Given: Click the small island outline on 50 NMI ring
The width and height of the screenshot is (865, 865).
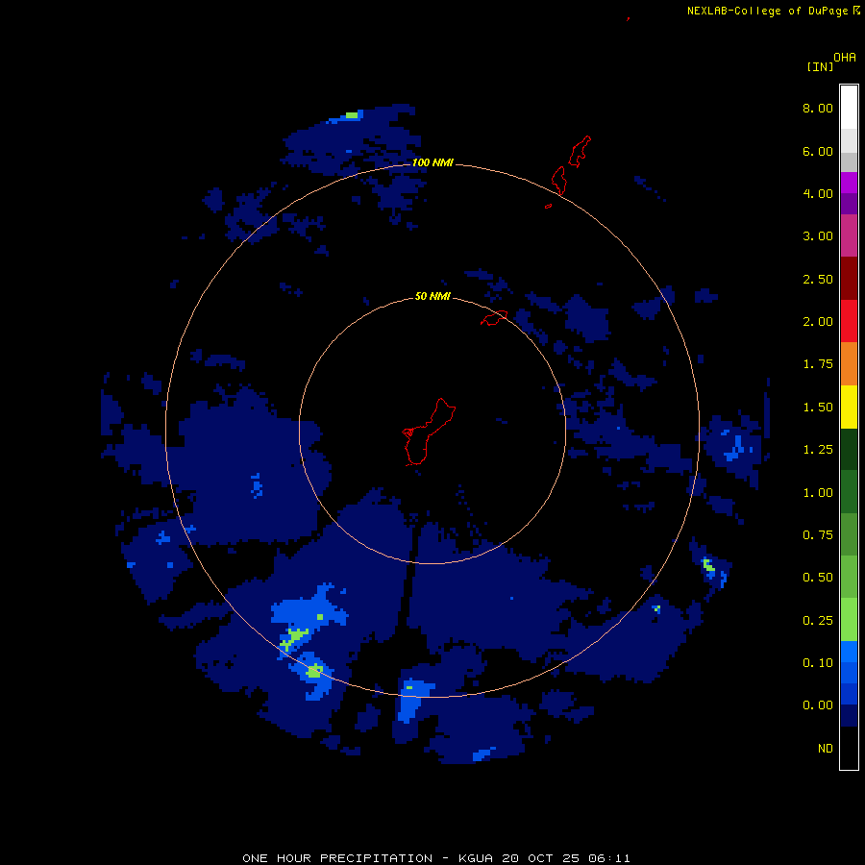Looking at the screenshot, I should pos(494,318).
